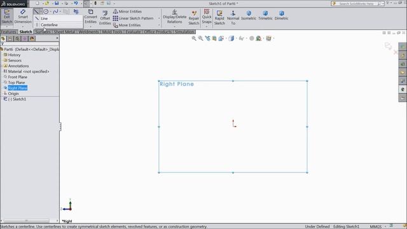The image size is (407, 229).
Task: Activate Mirror Entities
Action: pyautogui.click(x=127, y=11)
